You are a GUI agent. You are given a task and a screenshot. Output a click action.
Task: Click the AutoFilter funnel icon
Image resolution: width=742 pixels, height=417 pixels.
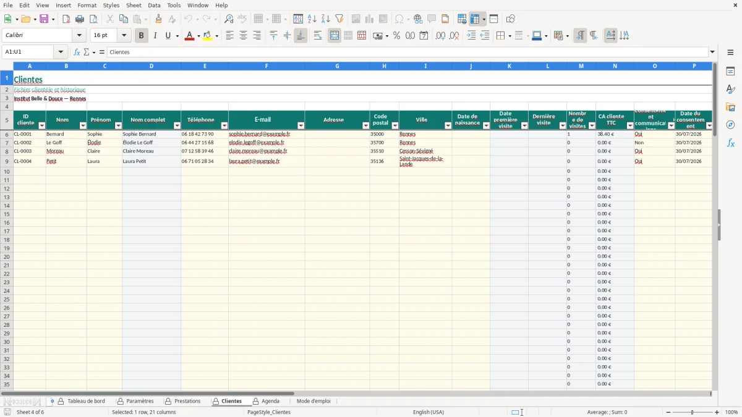pyautogui.click(x=339, y=19)
